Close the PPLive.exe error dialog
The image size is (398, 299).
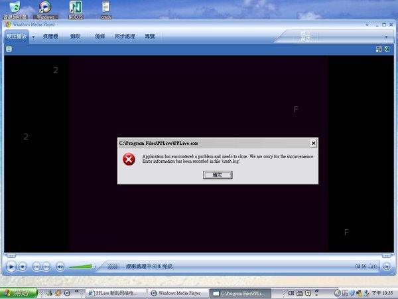(x=314, y=144)
